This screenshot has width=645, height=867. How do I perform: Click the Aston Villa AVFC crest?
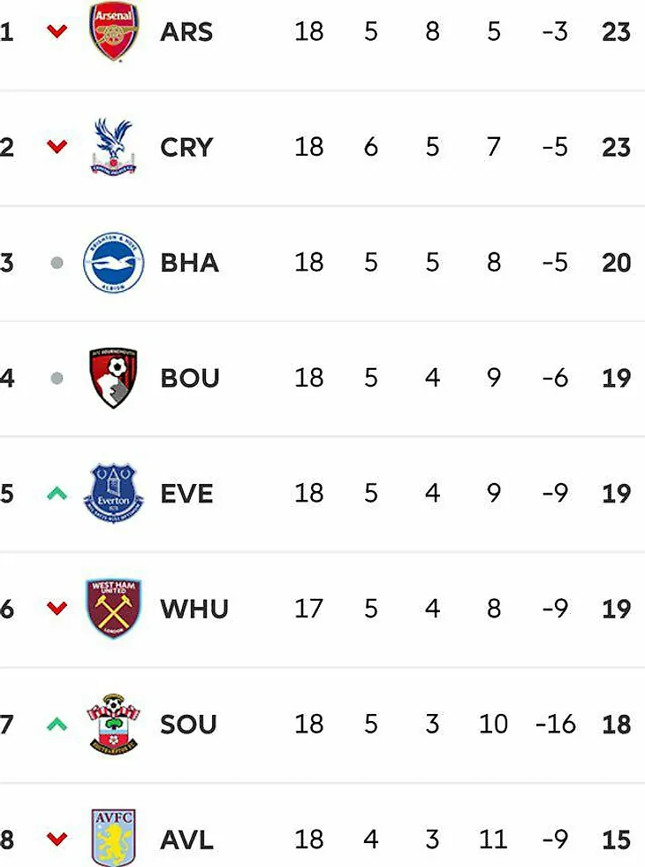click(114, 837)
